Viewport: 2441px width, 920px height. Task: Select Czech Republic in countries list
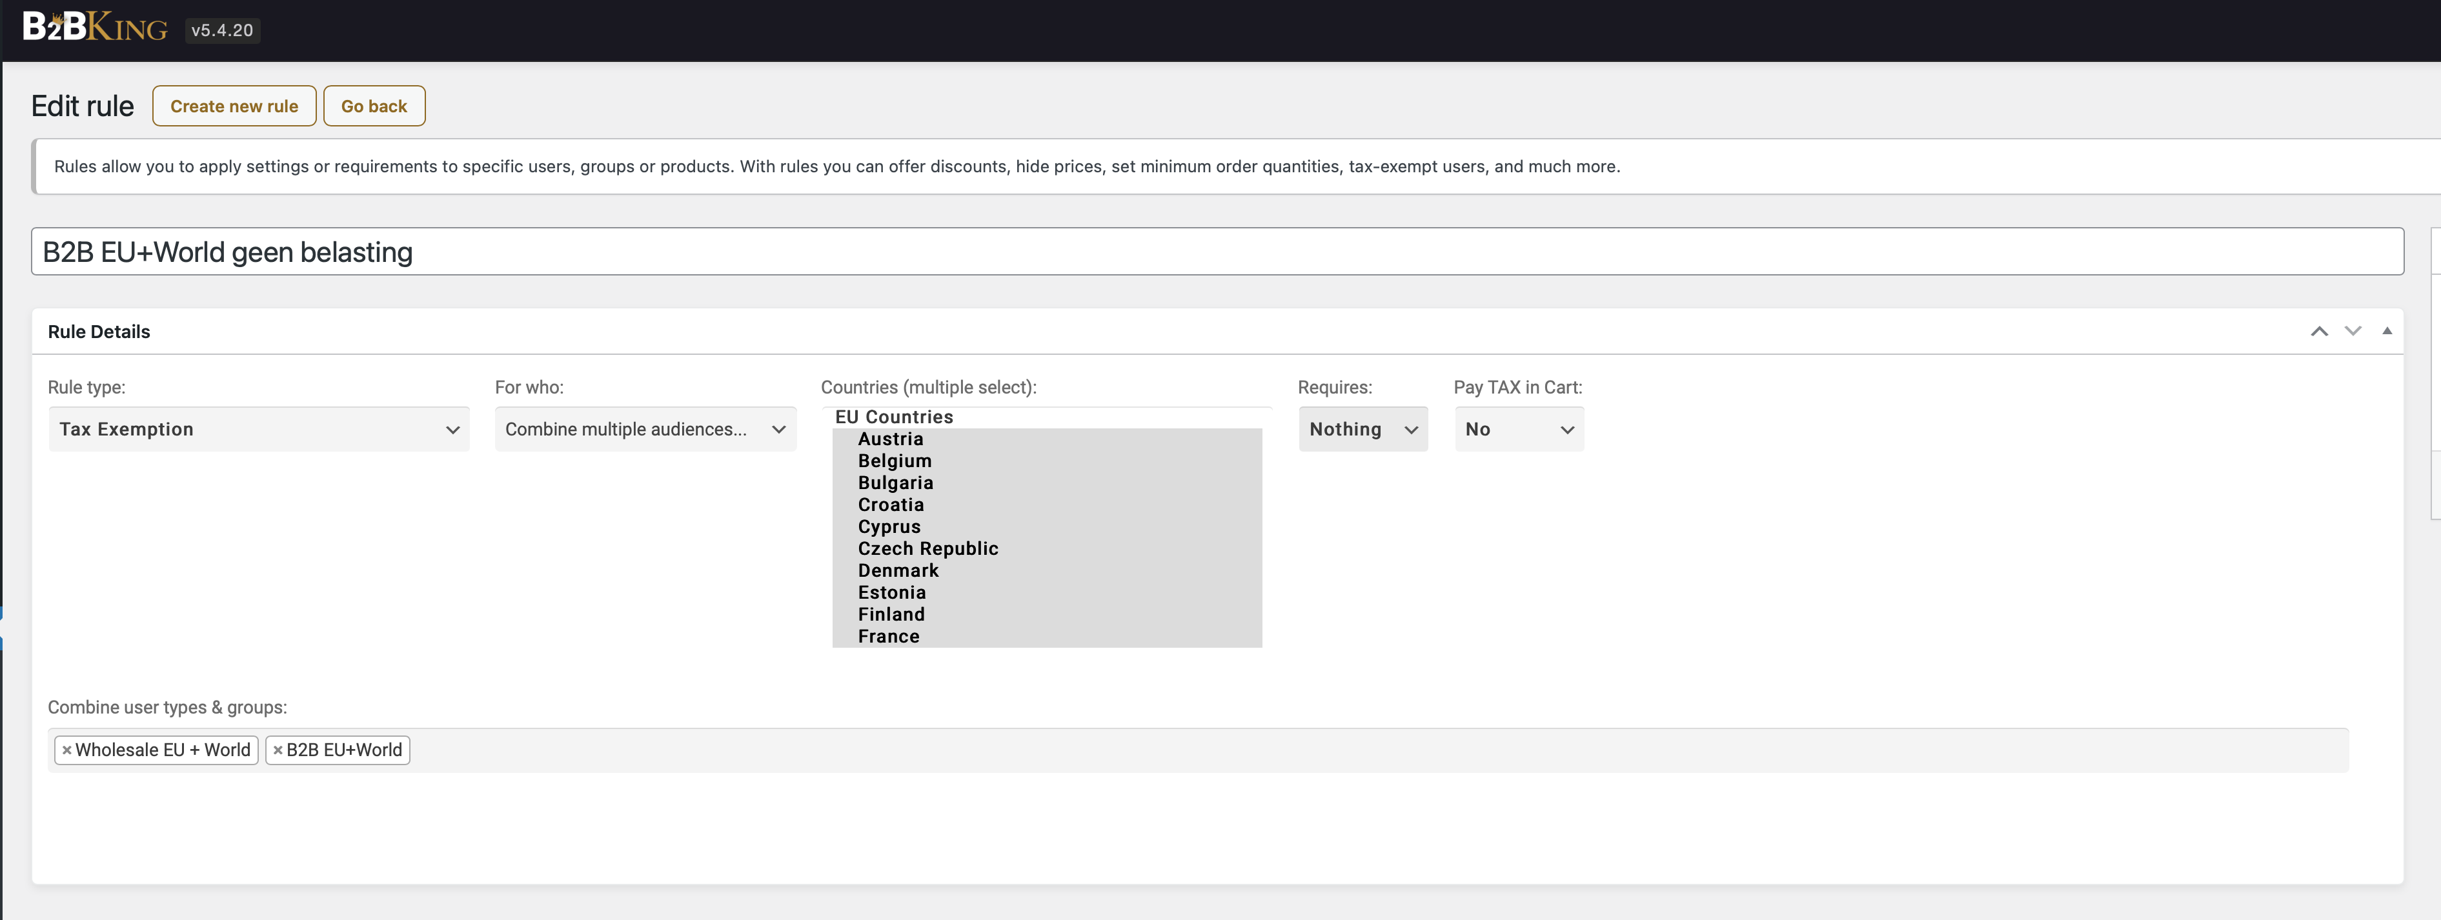click(x=927, y=548)
